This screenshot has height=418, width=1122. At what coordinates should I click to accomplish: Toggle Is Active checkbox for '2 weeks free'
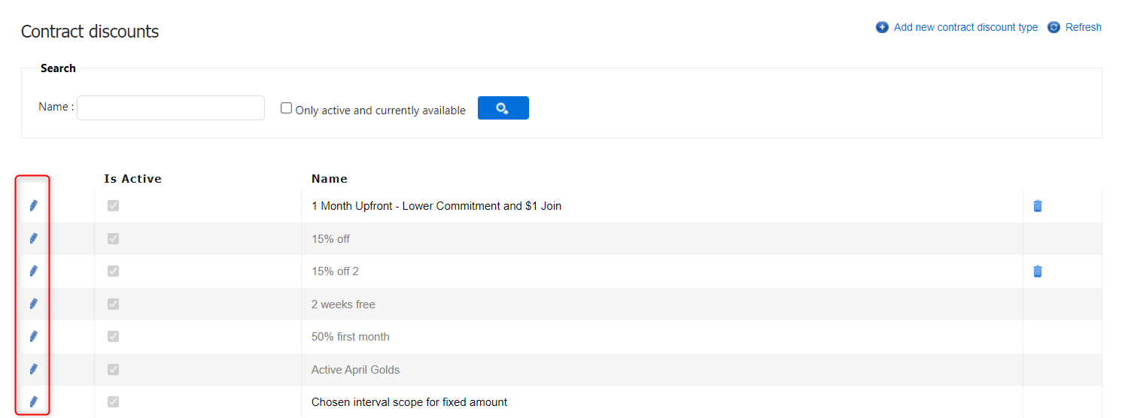point(113,304)
